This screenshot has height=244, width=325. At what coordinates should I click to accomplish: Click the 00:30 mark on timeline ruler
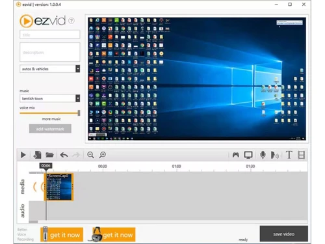103,167
